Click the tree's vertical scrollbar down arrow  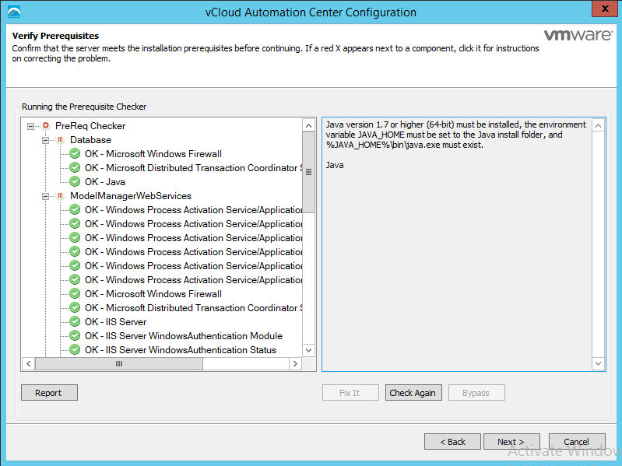308,350
